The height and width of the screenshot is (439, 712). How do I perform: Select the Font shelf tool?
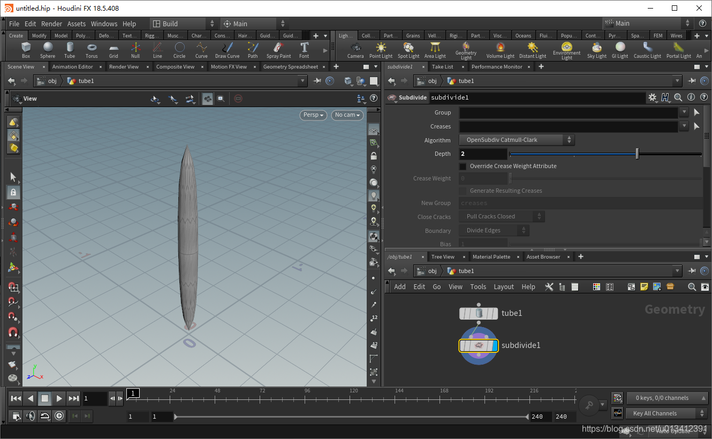pos(304,50)
